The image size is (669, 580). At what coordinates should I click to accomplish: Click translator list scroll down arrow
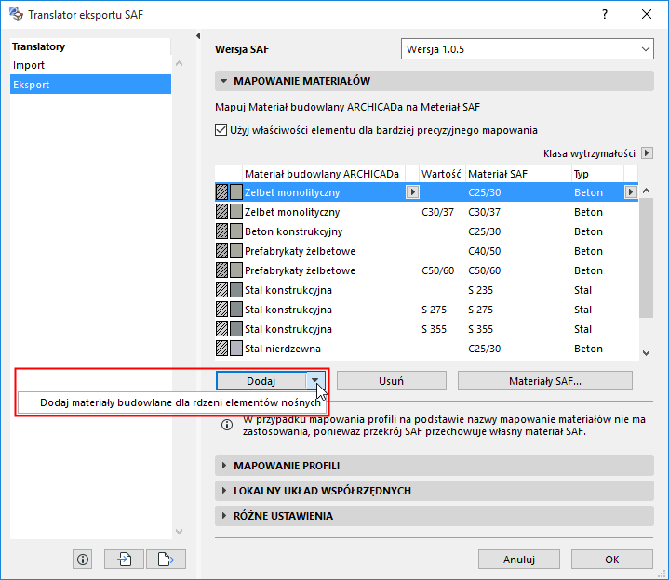point(180,531)
